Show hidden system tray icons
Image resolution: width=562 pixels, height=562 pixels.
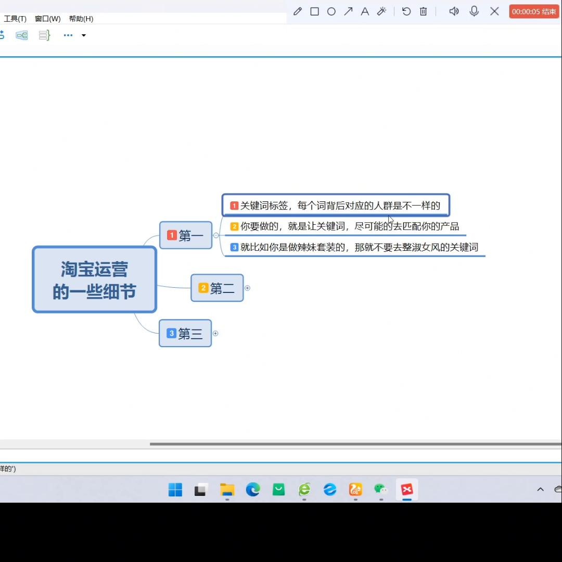541,490
